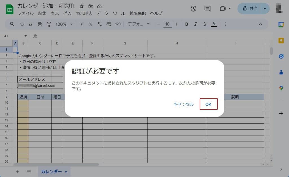Open Google Calendar side panel icon
This screenshot has width=289, height=177.
pos(281,24)
